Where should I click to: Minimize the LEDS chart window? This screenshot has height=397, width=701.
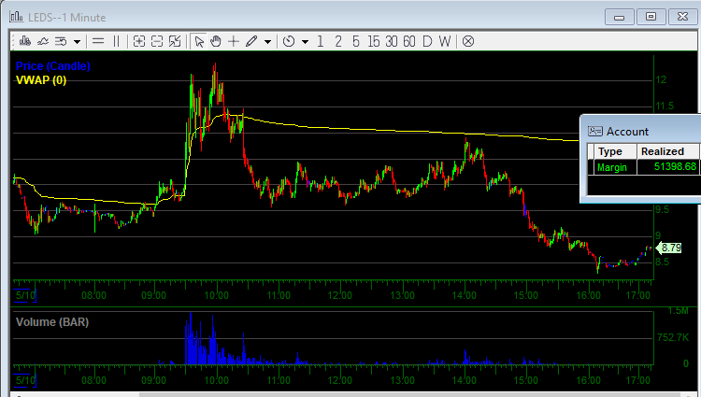619,17
